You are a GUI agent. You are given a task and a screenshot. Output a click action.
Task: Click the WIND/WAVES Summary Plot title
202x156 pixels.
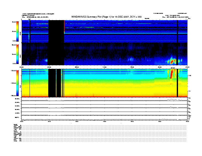coord(106,17)
